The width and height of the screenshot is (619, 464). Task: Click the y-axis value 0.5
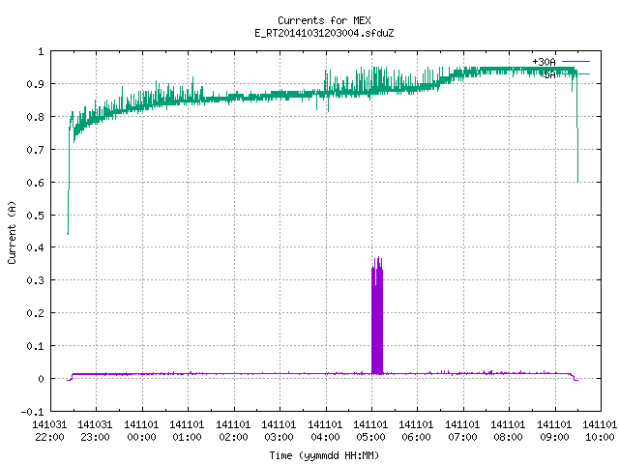click(x=35, y=216)
